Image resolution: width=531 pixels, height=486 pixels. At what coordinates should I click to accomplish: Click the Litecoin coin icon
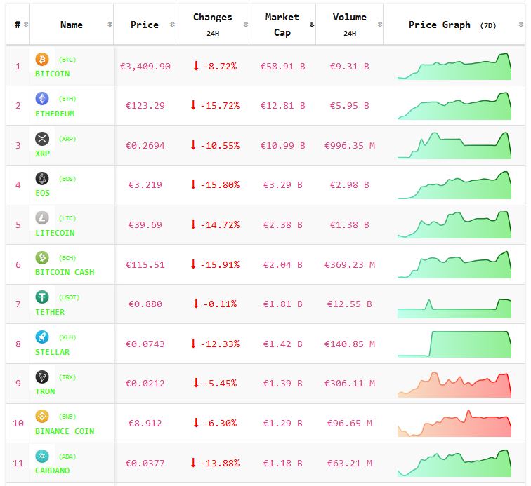pos(42,218)
